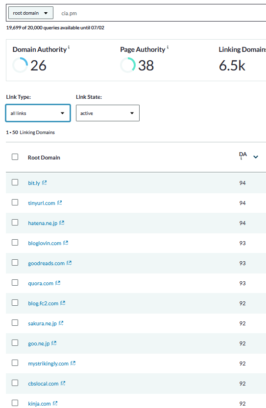The image size is (266, 408).
Task: Select the queries available until 07/02 text
Action: pos(55,27)
